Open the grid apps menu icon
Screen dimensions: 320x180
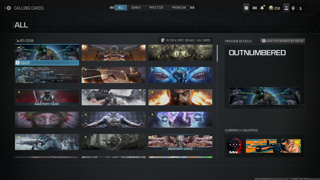pos(255,8)
